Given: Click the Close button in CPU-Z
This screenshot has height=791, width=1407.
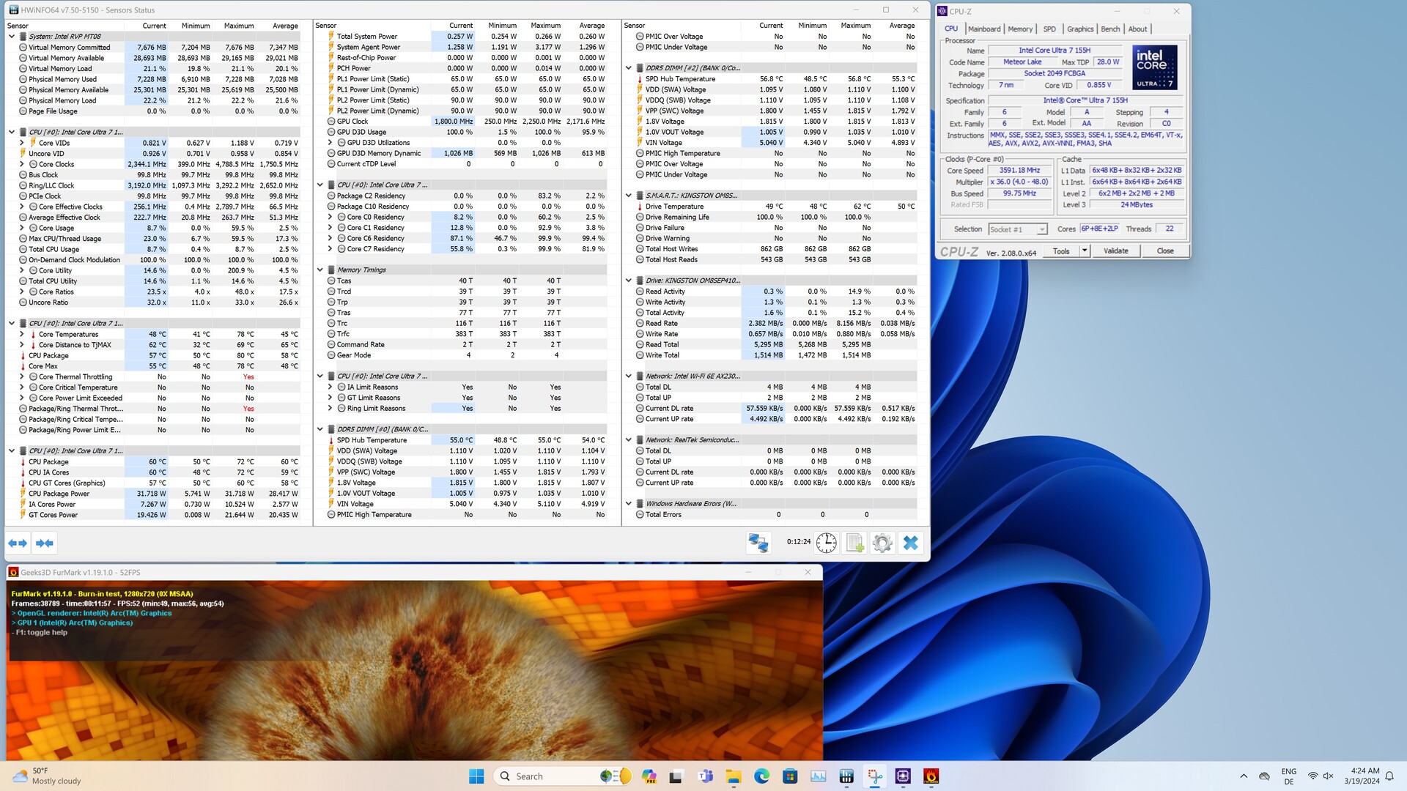Looking at the screenshot, I should pyautogui.click(x=1165, y=251).
